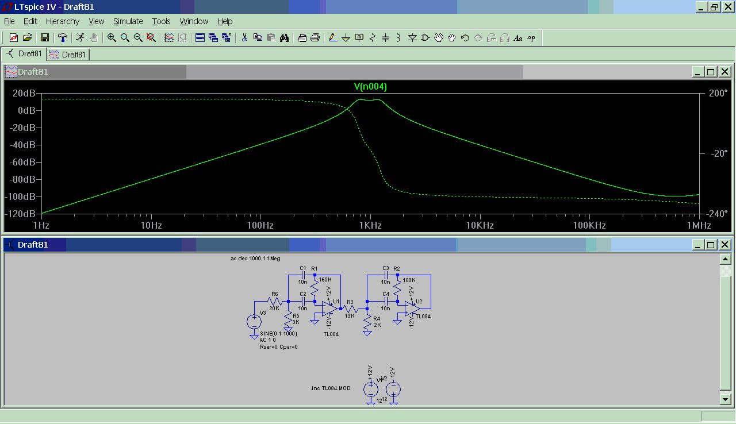This screenshot has width=736, height=424.
Task: Select the Draw Wire pencil tool
Action: (332, 38)
